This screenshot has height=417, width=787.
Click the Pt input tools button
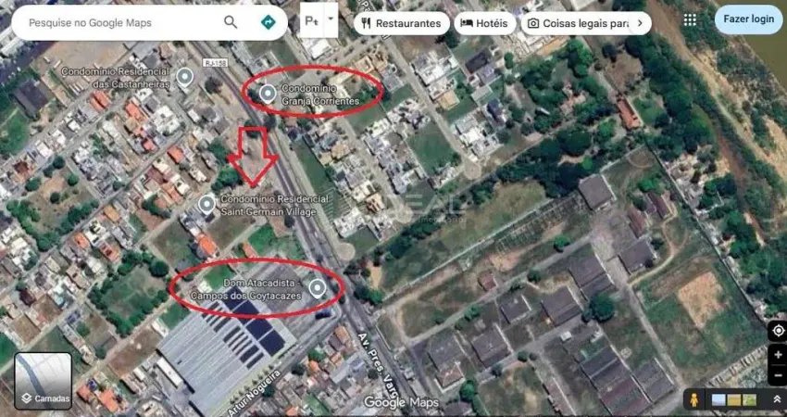click(x=312, y=20)
